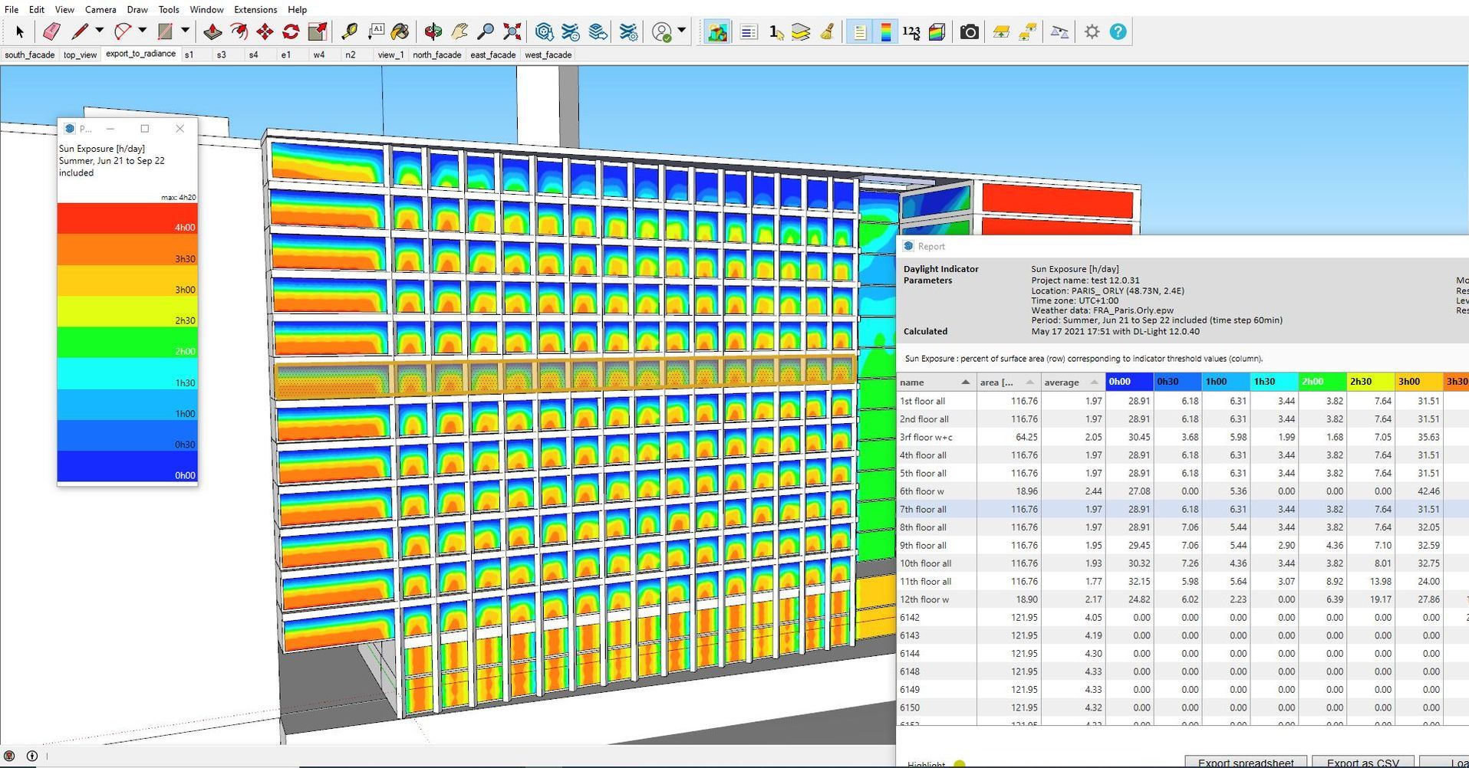This screenshot has width=1469, height=768.
Task: Open the Tools menu
Action: coord(169,9)
